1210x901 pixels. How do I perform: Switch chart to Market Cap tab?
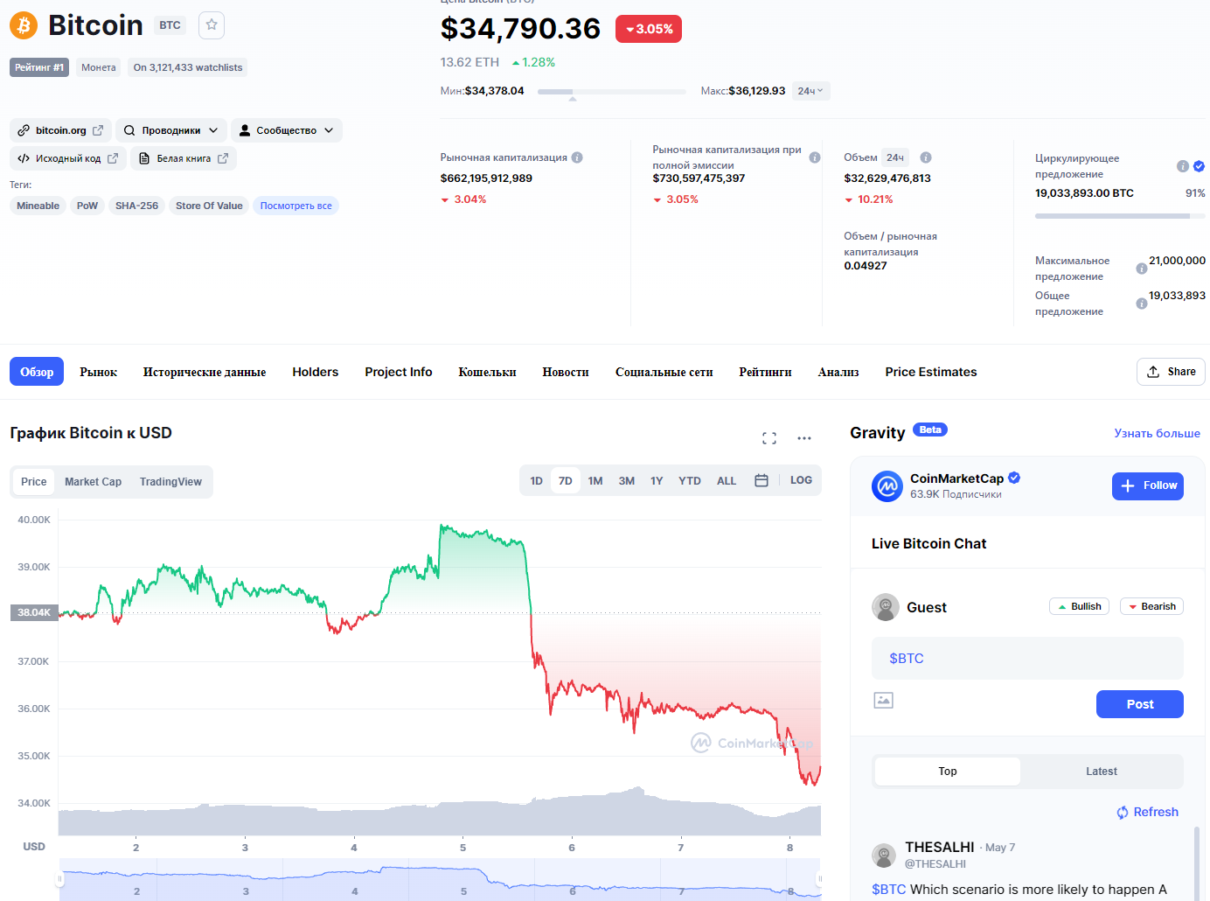[93, 482]
